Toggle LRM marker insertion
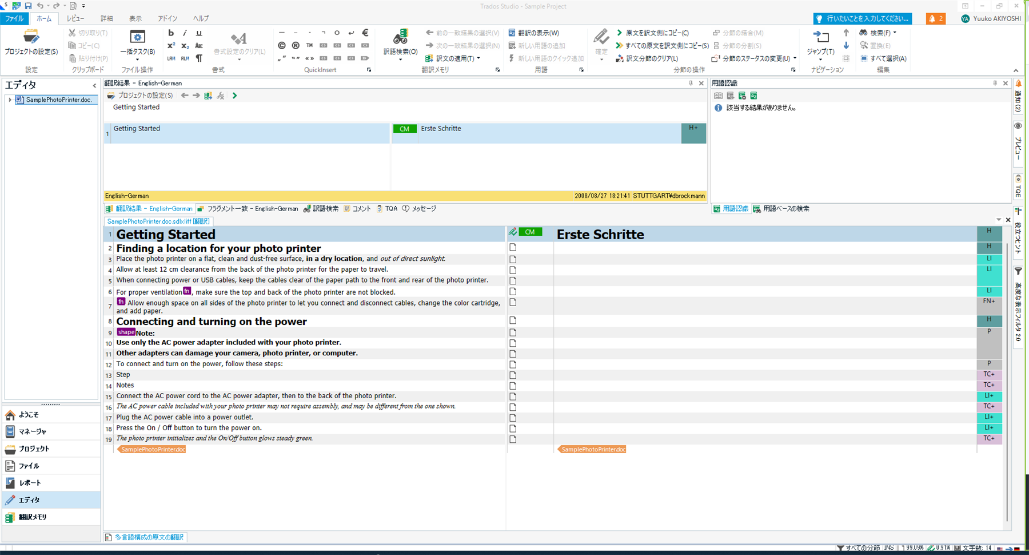Image resolution: width=1029 pixels, height=555 pixels. 171,58
